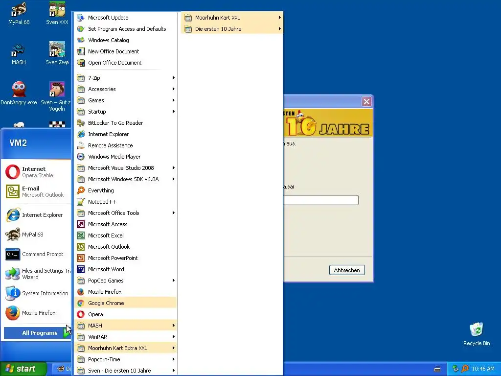
Task: Click the Set Program Access and Defaults icon
Action: pos(81,29)
